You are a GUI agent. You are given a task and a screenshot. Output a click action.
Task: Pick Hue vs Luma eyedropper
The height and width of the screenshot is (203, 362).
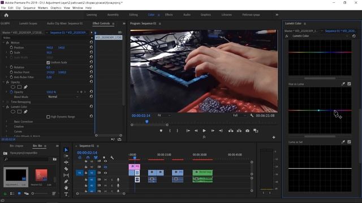343,84
